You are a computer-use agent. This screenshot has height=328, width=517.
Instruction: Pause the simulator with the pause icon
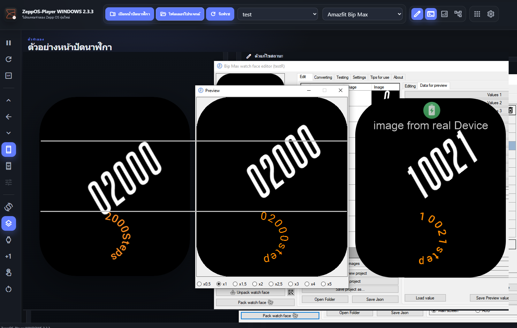(9, 43)
